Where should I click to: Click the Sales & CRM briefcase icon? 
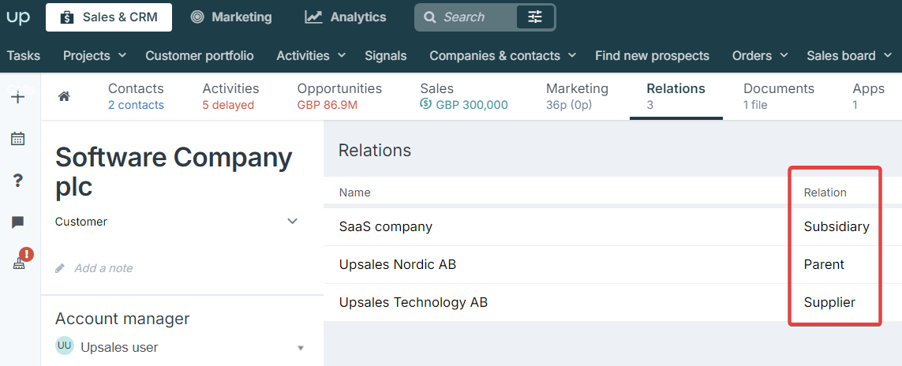pos(67,17)
